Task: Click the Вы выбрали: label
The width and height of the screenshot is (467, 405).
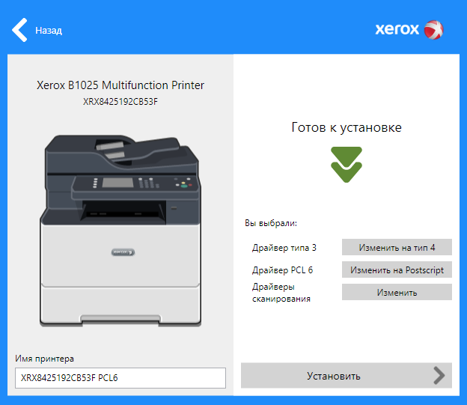Action: [271, 223]
